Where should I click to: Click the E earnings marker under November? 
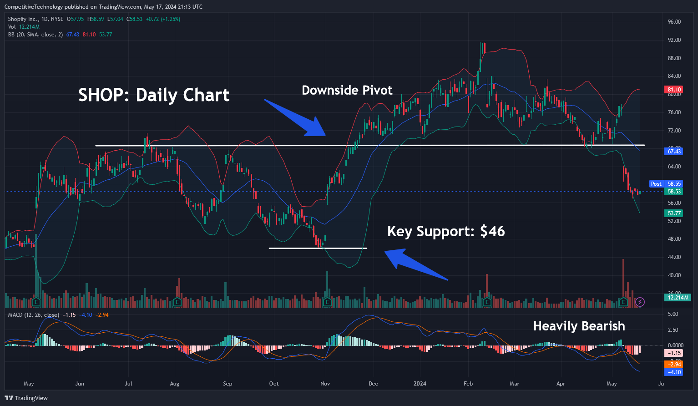point(326,302)
